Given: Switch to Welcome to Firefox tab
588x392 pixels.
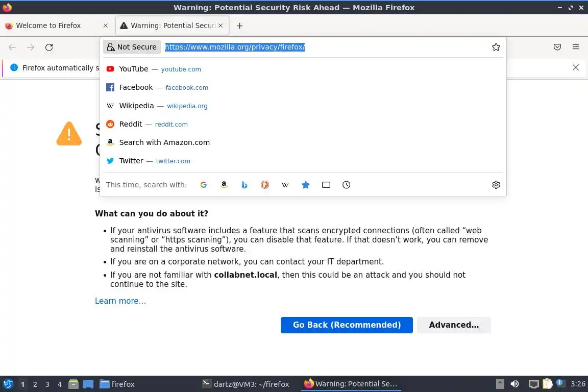Looking at the screenshot, I should [x=56, y=26].
